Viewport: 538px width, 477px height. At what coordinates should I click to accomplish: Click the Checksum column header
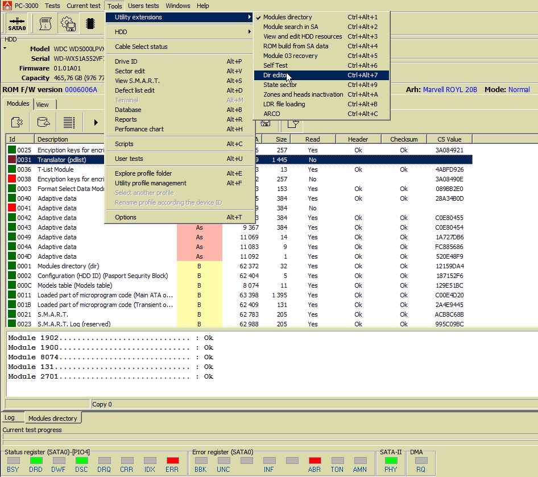click(404, 139)
